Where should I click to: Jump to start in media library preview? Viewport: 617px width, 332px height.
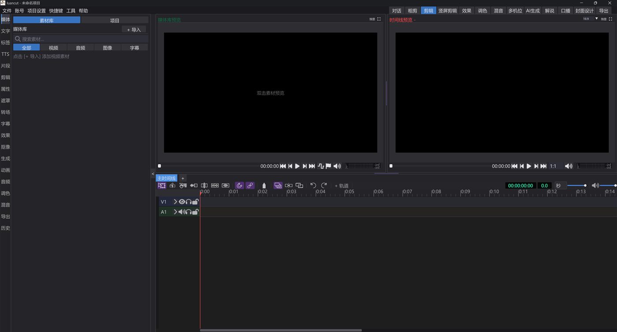(x=283, y=166)
